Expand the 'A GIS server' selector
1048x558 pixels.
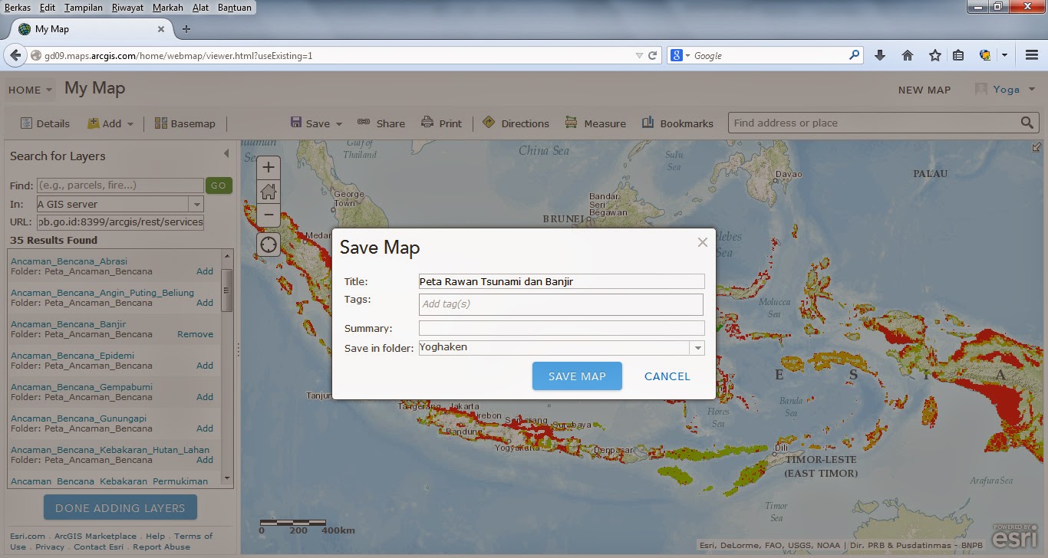pos(197,204)
